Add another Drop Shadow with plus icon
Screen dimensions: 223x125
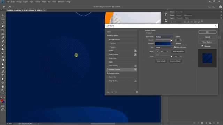(x=135, y=81)
